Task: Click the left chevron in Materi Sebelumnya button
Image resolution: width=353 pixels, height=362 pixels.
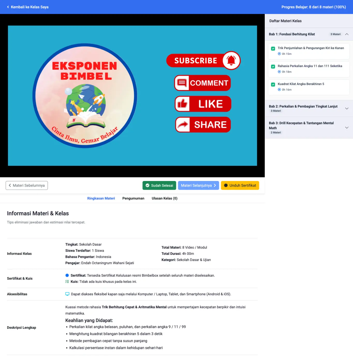Action: [x=10, y=185]
